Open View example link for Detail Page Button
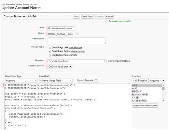Viewport: 169px width, 130px height. click(x=78, y=51)
